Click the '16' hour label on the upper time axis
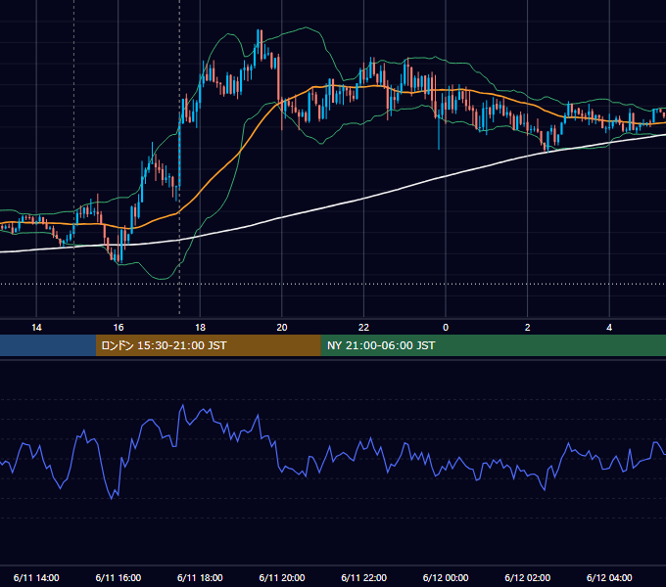The image size is (666, 587). click(x=119, y=328)
